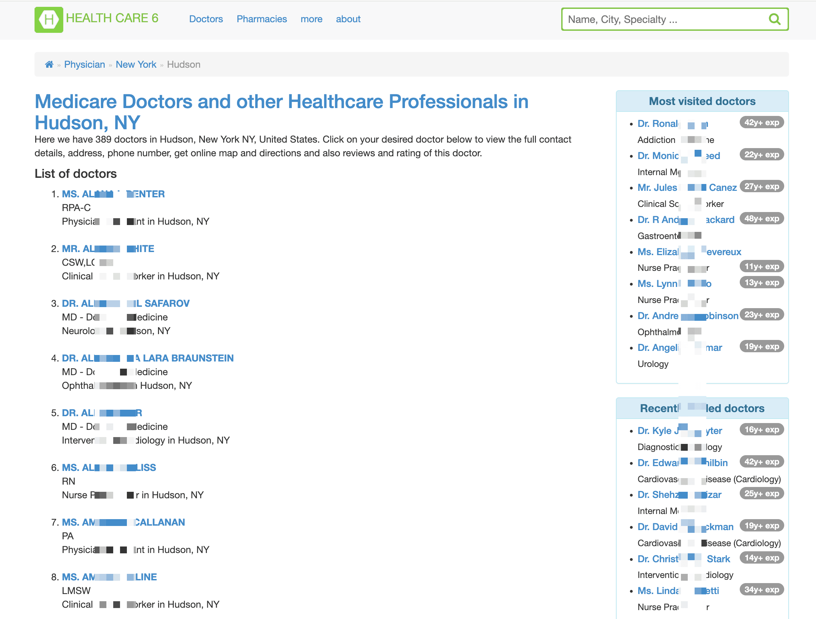Open the Doctors menu item
The width and height of the screenshot is (816, 619).
206,19
